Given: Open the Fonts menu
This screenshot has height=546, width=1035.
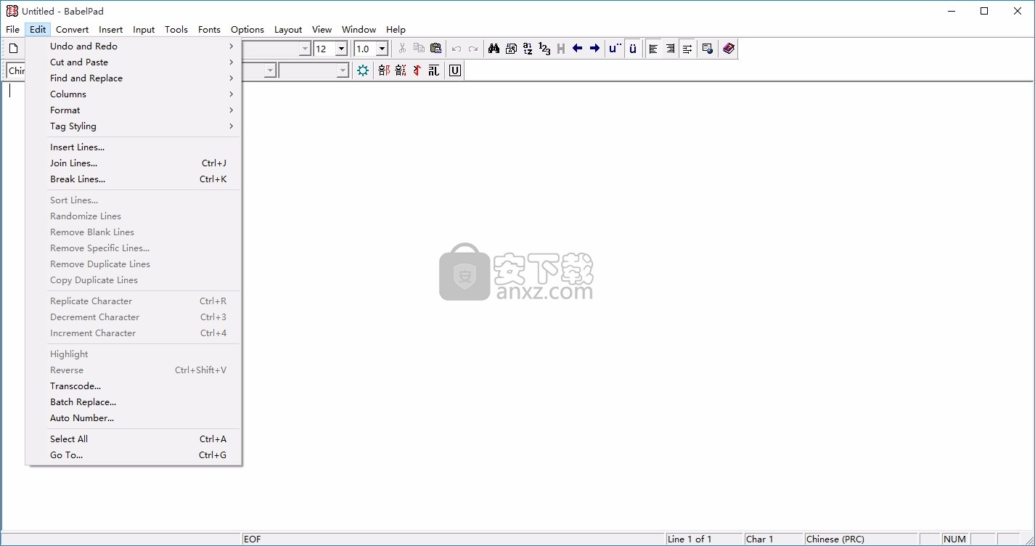Looking at the screenshot, I should pos(209,30).
